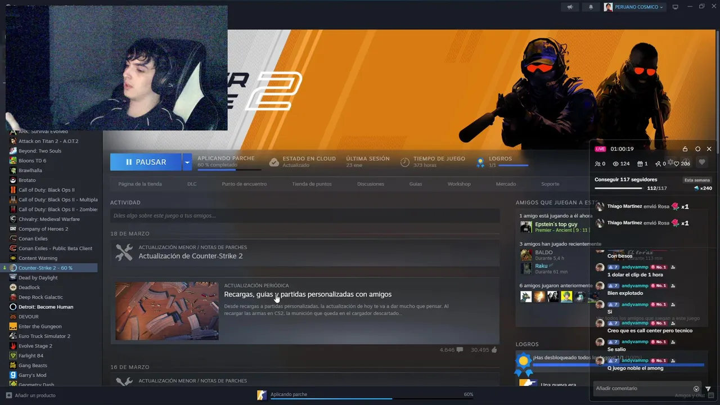
Task: Click the Logros ribbon badge icon
Action: (480, 162)
